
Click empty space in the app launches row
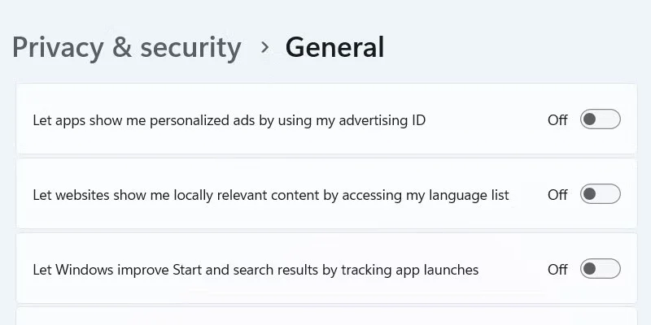513,270
